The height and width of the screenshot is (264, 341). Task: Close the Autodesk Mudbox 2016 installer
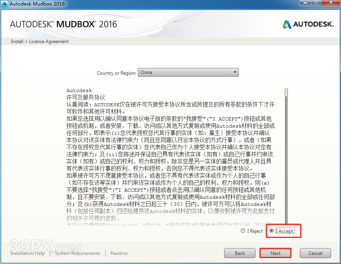(330, 3)
